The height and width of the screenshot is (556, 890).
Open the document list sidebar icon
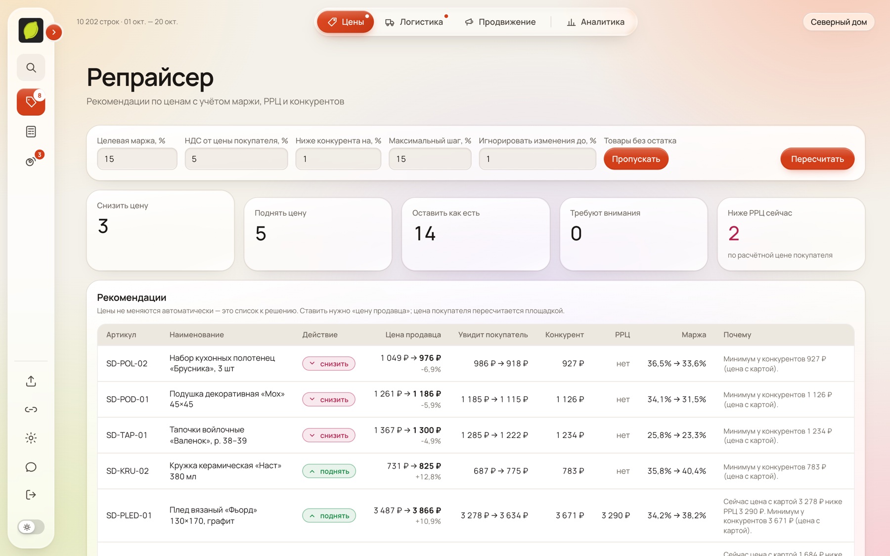pos(31,131)
